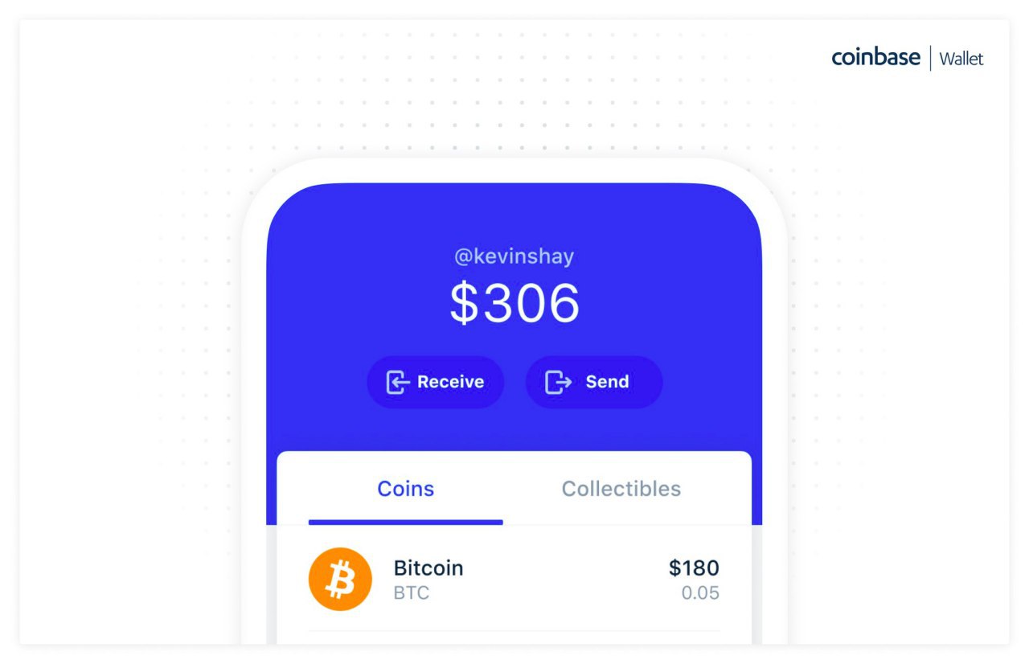Image resolution: width=1029 pixels, height=664 pixels.
Task: Select the @kevinshay username
Action: pyautogui.click(x=514, y=256)
